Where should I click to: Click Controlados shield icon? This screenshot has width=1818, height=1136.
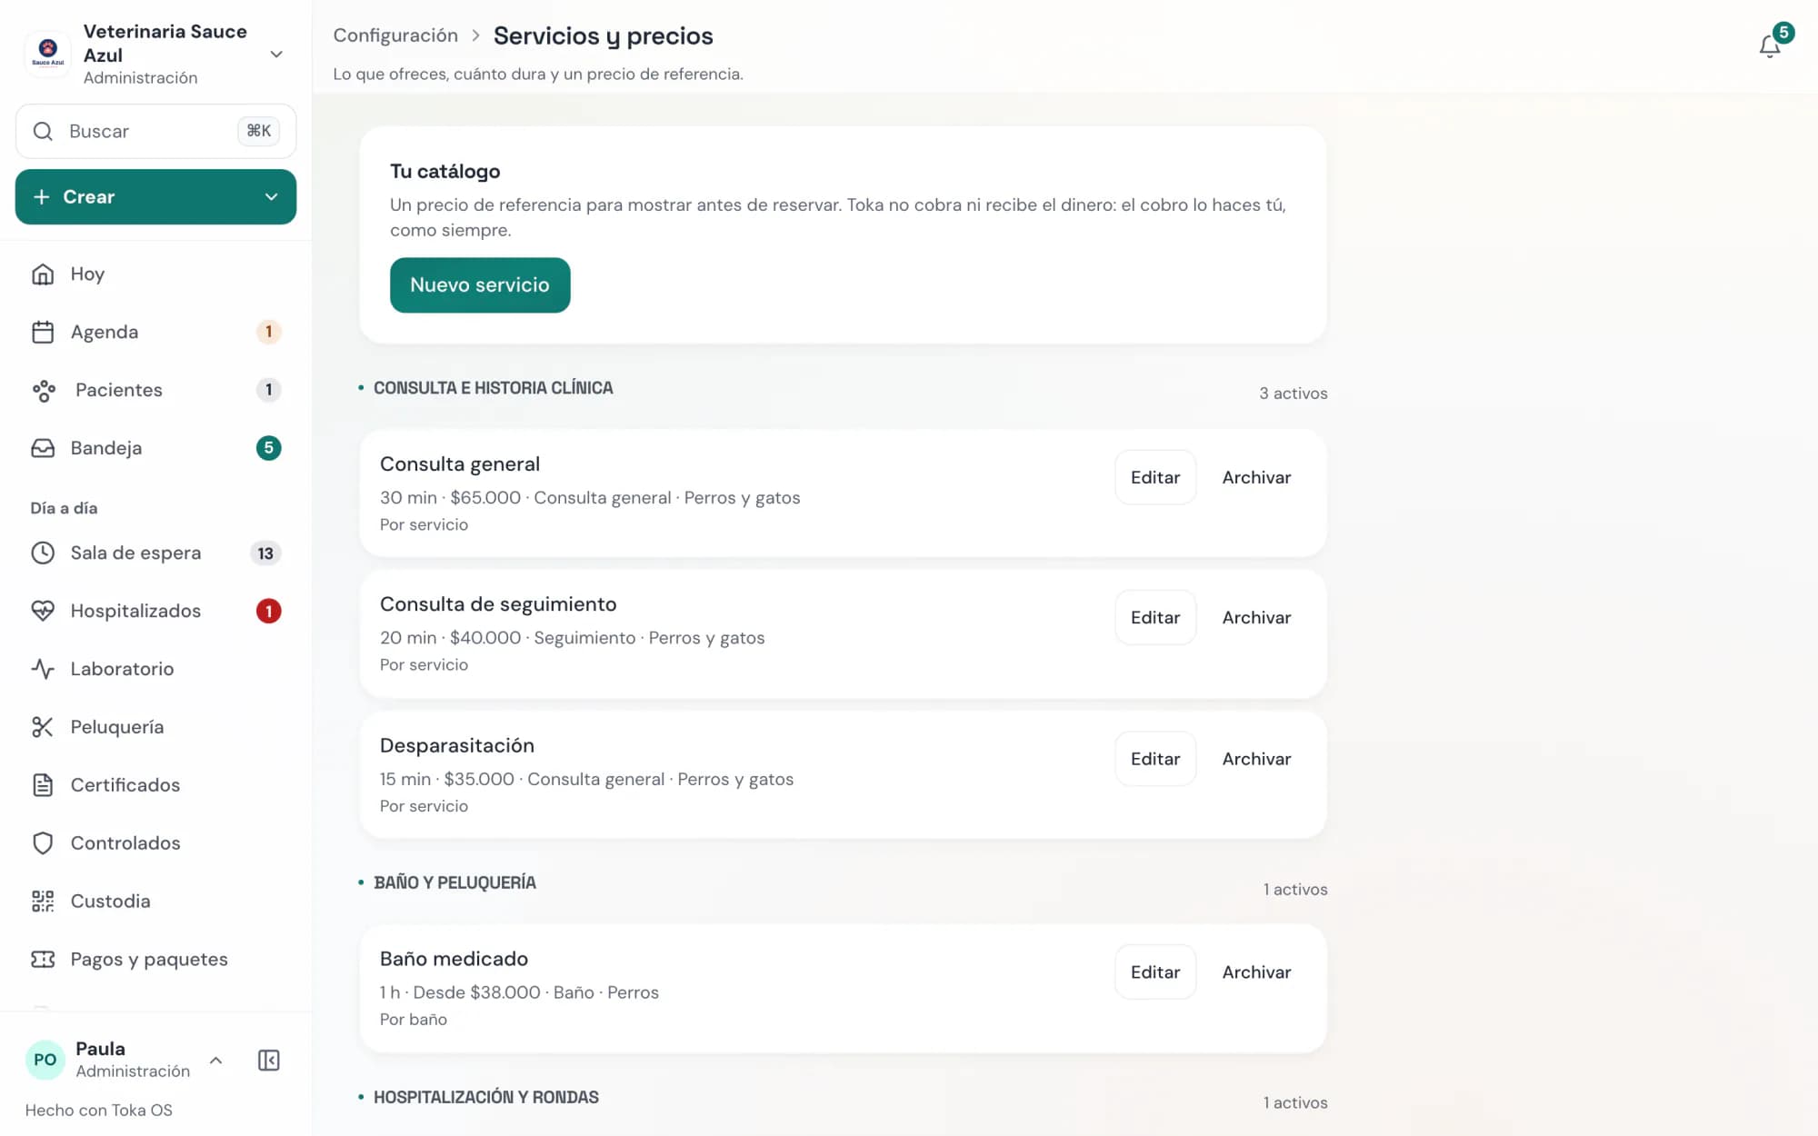pyautogui.click(x=43, y=843)
